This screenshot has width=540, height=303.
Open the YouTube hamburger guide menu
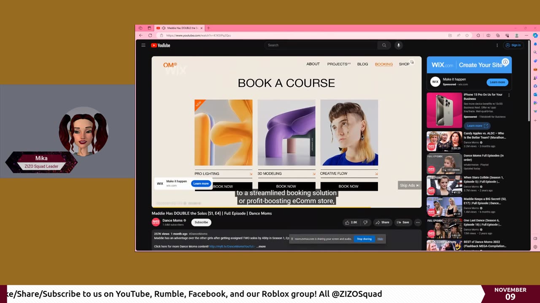(x=143, y=45)
